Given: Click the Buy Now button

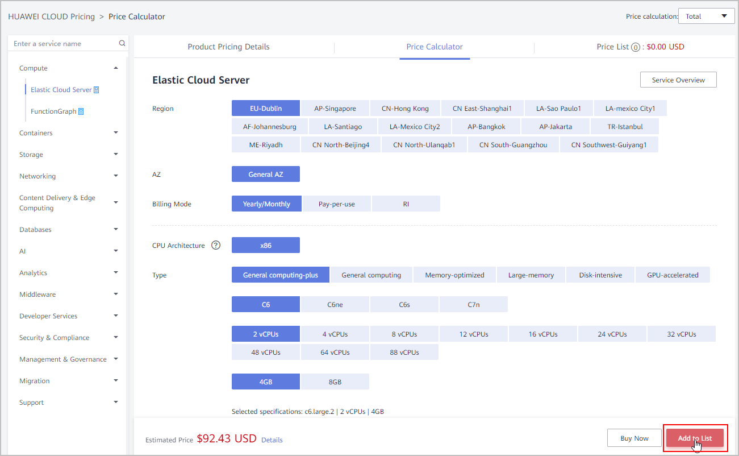Looking at the screenshot, I should click(634, 438).
